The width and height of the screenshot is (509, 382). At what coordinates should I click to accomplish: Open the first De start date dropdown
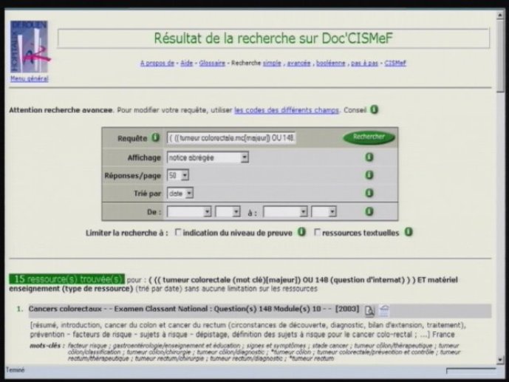[x=189, y=211]
